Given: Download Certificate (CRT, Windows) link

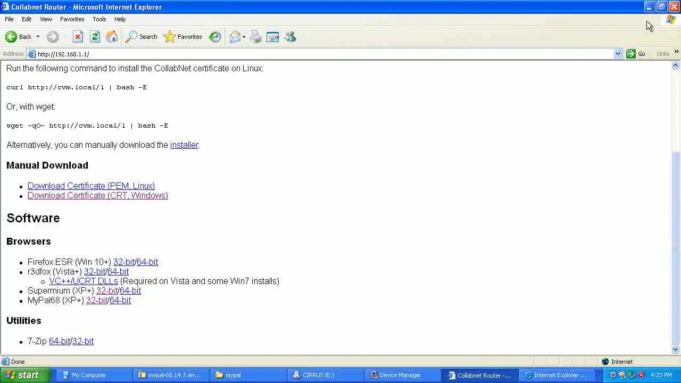Looking at the screenshot, I should click(98, 195).
